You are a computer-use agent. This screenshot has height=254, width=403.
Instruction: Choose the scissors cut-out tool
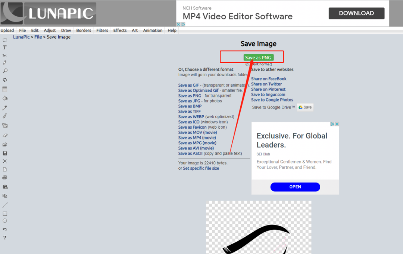pos(4,55)
